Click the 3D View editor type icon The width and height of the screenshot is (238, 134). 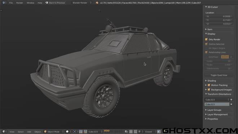point(4,131)
